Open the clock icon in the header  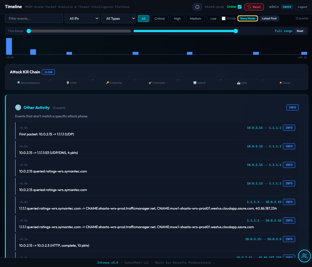pos(197,7)
